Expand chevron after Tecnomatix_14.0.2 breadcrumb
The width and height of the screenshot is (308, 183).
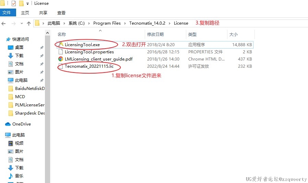[x=169, y=23]
